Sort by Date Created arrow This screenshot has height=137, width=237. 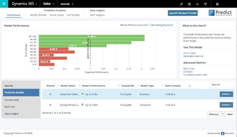pos(190,86)
